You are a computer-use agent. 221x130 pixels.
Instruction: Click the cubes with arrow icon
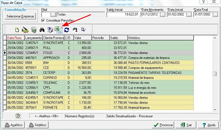point(75,30)
